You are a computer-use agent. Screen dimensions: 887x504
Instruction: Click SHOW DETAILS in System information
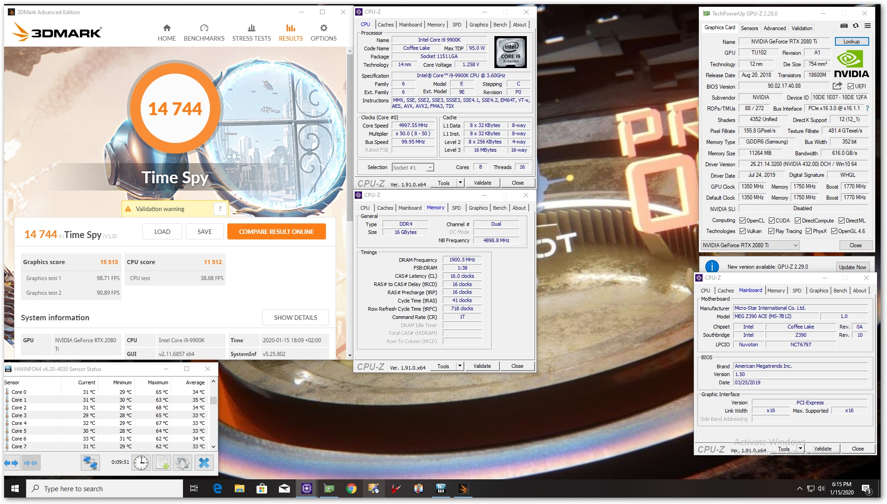pyautogui.click(x=295, y=318)
